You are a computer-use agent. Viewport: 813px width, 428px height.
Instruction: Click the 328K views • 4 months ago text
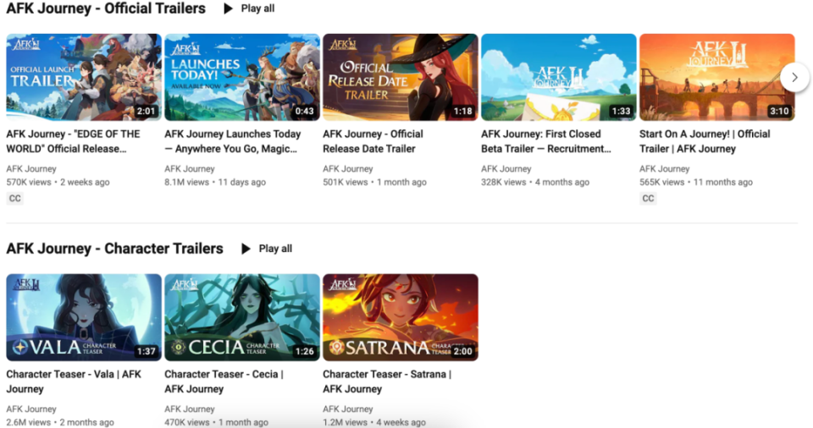pos(535,183)
